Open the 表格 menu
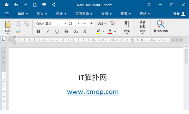The height and width of the screenshot is (114, 189). point(145,14)
